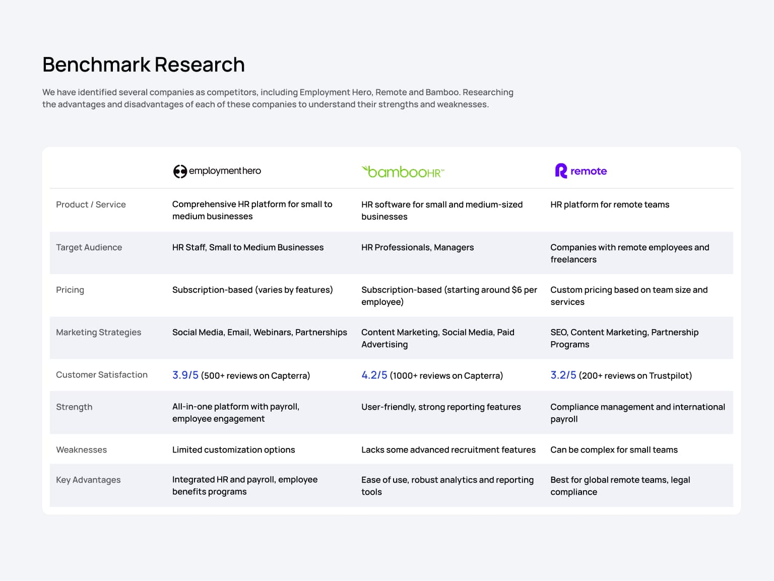Click 'Content Marketing, Social Media, Paid Advertising'
The width and height of the screenshot is (774, 581).
pyautogui.click(x=438, y=338)
